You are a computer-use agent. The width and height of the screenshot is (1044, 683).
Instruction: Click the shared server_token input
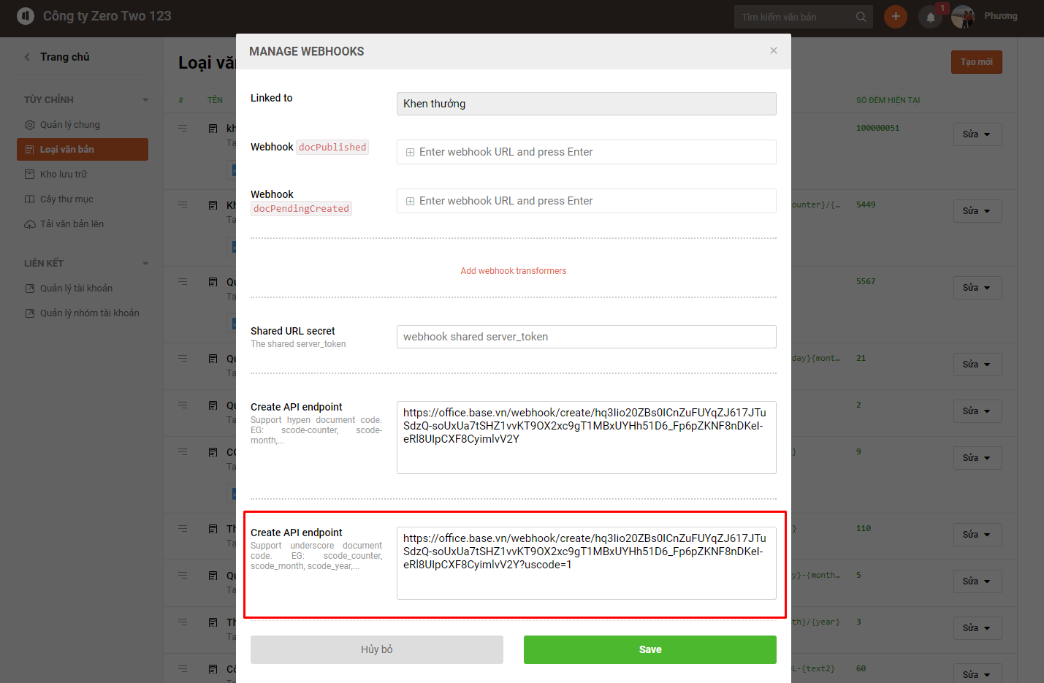586,337
